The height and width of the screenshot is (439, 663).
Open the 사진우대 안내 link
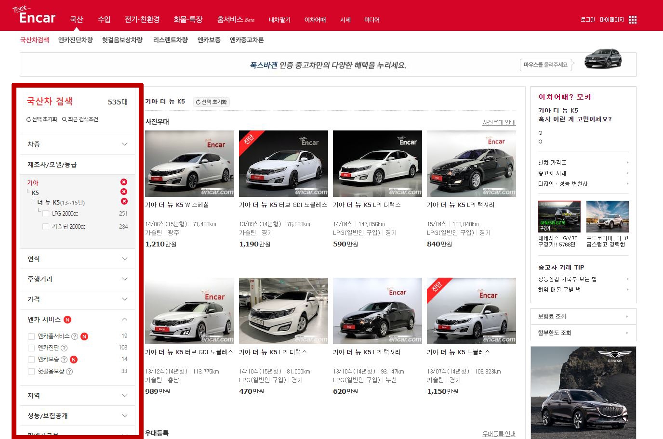[x=499, y=123]
